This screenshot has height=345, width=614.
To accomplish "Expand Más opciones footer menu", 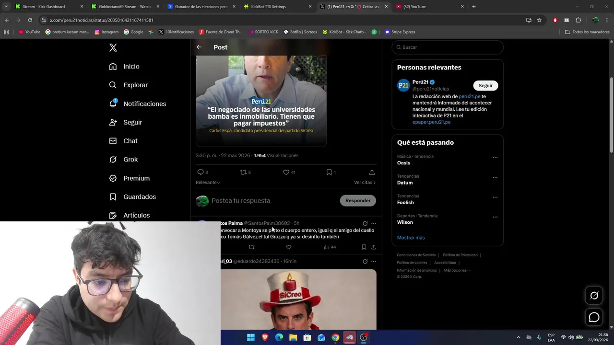I will tap(457, 270).
